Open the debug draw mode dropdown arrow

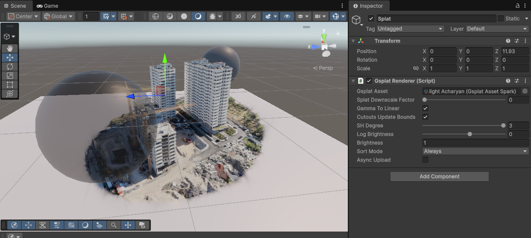[x=220, y=16]
